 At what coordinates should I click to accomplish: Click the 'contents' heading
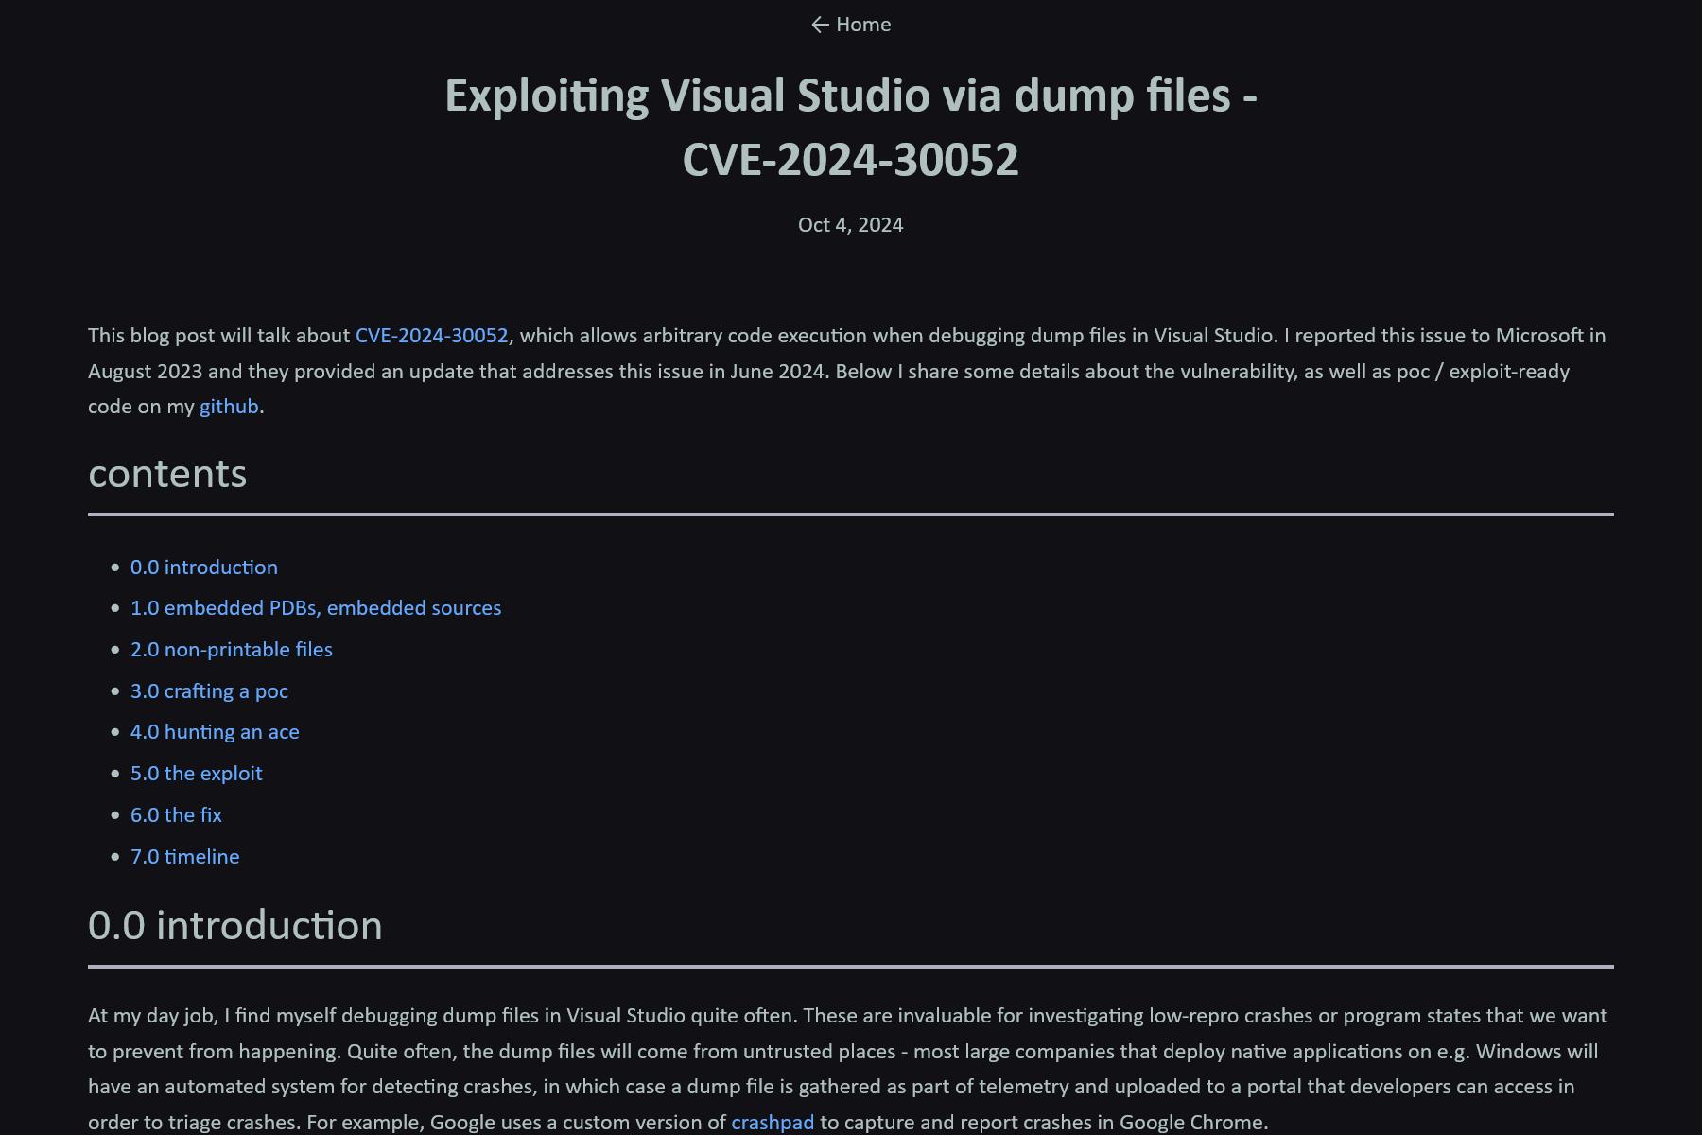[x=167, y=474]
